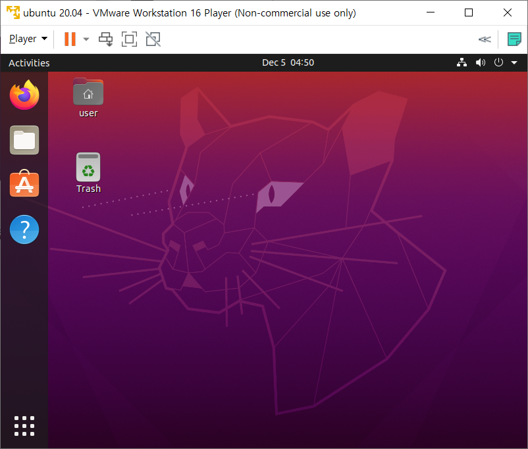This screenshot has height=449, width=528.
Task: Expand the power options arrow beside pause
Action: [x=86, y=39]
